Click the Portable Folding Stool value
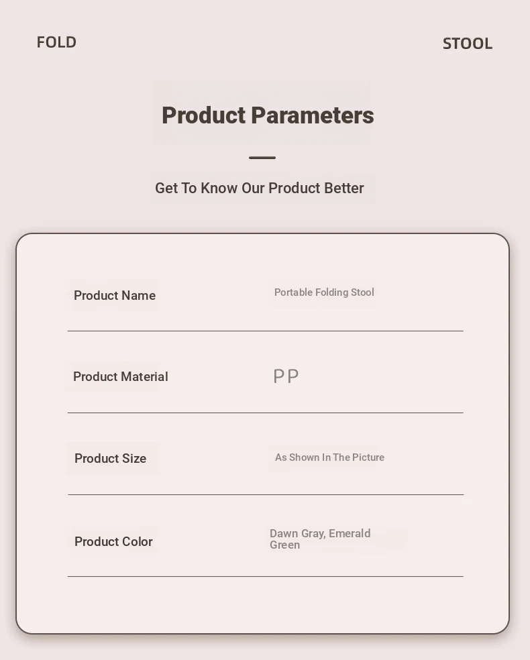Viewport: 530px width, 660px height. [x=324, y=292]
